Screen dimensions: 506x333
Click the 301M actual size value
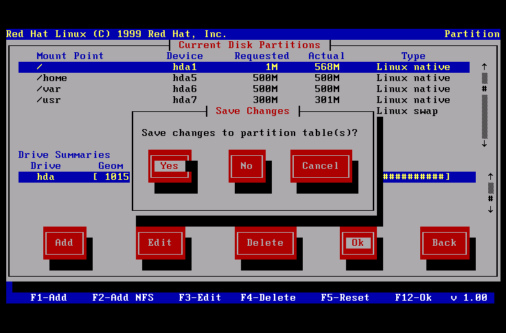[327, 100]
